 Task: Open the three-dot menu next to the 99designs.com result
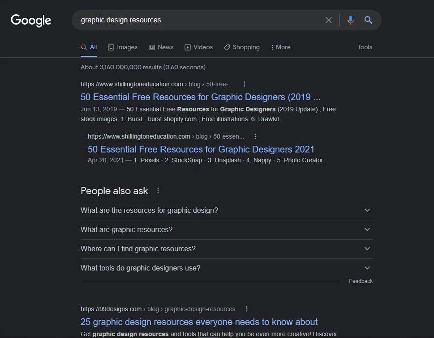[x=246, y=308]
